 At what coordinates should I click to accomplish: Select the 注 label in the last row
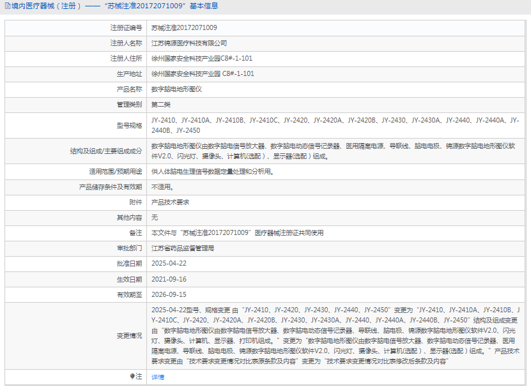point(139,377)
